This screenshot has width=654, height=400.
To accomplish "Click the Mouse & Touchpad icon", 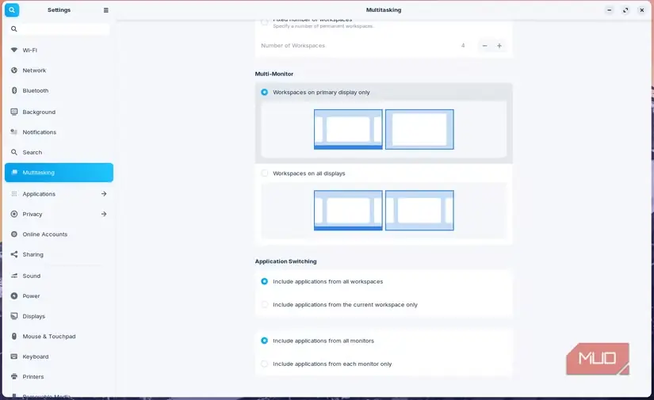I will tap(14, 337).
